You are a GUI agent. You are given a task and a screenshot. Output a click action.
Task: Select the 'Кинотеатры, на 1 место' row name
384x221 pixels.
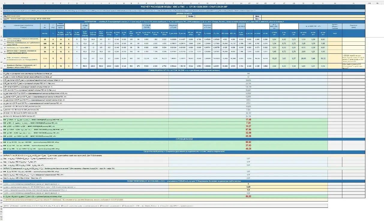[23, 47]
